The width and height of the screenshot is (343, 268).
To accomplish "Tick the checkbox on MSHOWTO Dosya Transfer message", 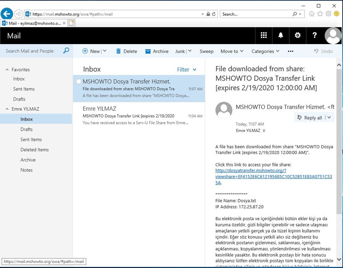I will 79,81.
